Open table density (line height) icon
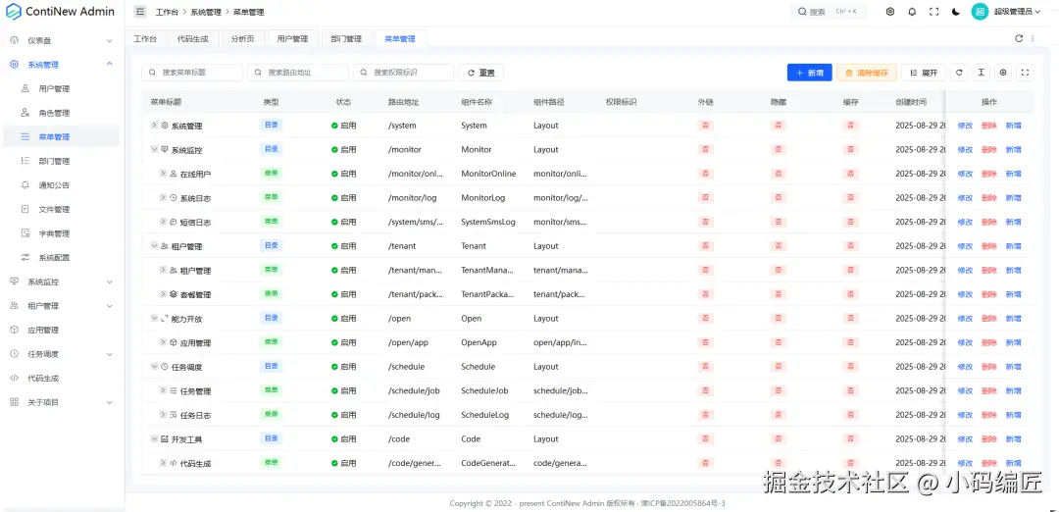Viewport: 1059px width, 512px height. [x=981, y=73]
